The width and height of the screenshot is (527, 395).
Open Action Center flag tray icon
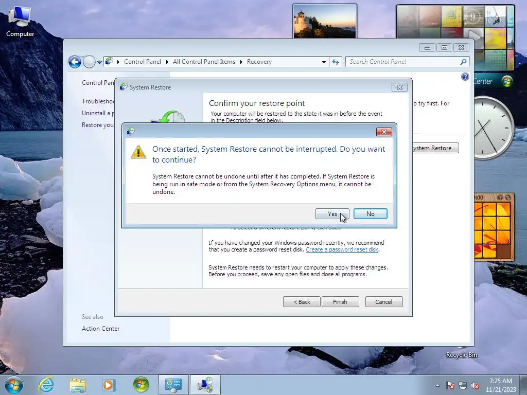click(x=450, y=385)
